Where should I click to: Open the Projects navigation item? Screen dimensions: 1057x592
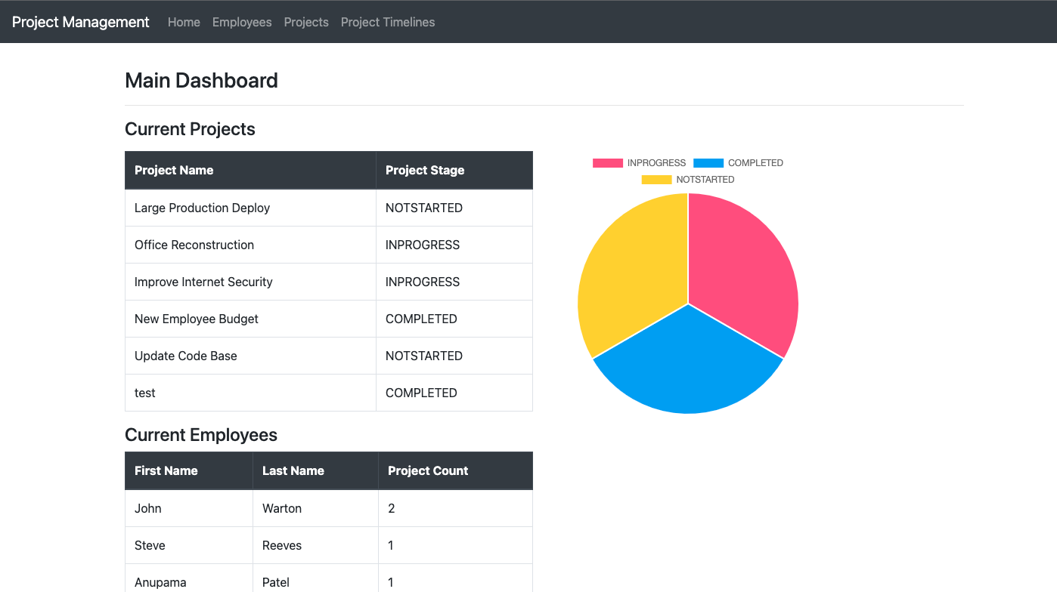coord(306,22)
